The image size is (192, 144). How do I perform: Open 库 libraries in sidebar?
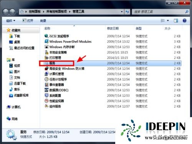[11, 60]
